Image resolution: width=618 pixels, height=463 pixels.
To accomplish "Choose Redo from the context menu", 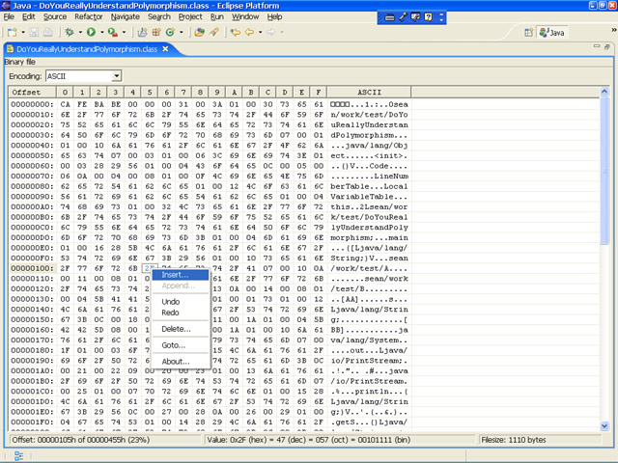I will pos(181,313).
